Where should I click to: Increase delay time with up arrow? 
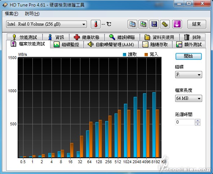tap(198, 120)
